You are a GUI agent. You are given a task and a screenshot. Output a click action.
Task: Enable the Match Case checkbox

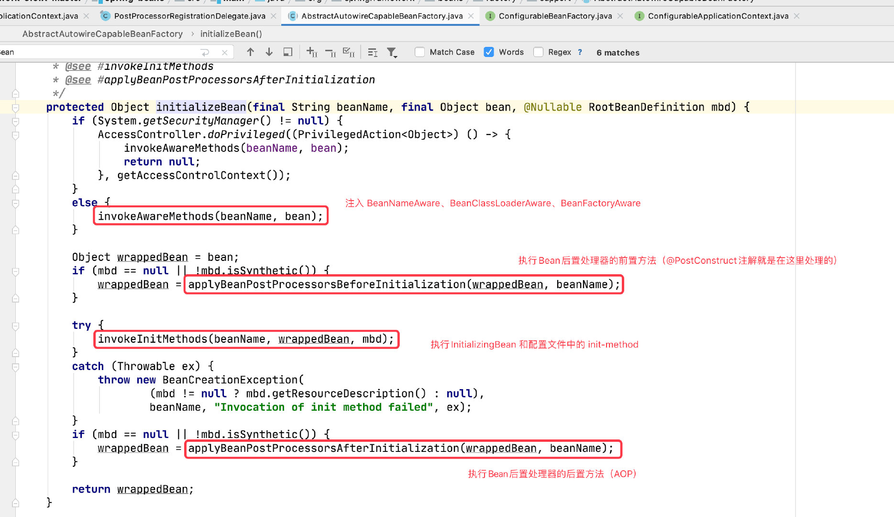pos(419,52)
